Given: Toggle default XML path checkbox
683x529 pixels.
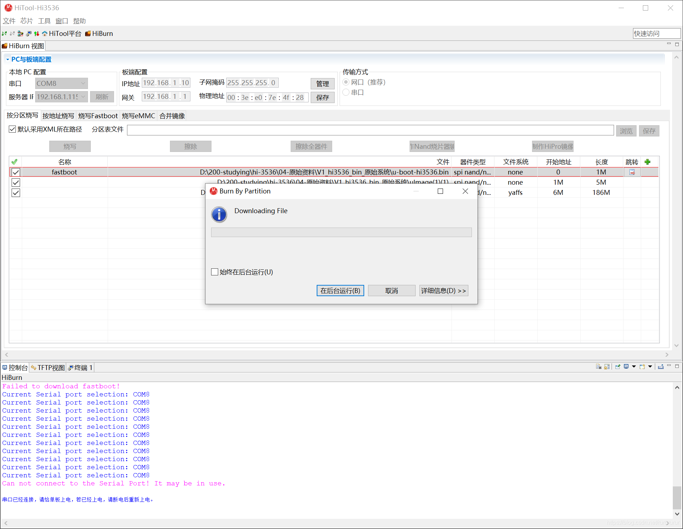Looking at the screenshot, I should point(12,129).
